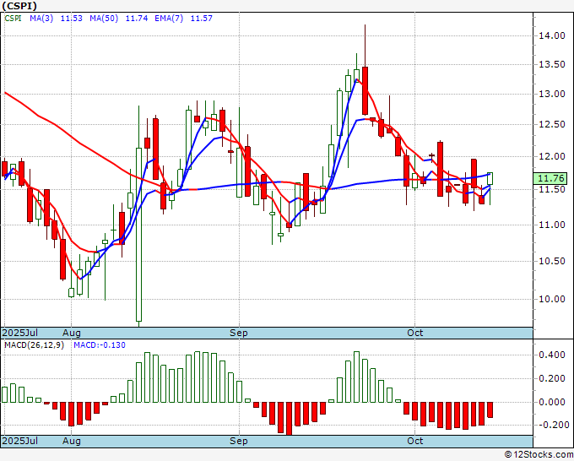The width and height of the screenshot is (574, 461).
Task: Click the MA(50) legend label
Action: [x=104, y=19]
